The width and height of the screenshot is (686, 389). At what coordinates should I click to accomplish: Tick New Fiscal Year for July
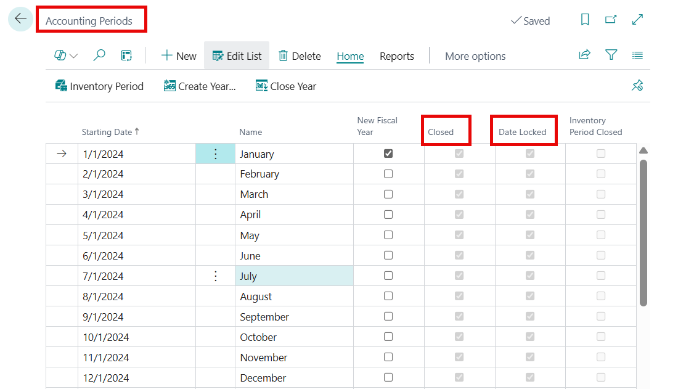[x=388, y=276]
